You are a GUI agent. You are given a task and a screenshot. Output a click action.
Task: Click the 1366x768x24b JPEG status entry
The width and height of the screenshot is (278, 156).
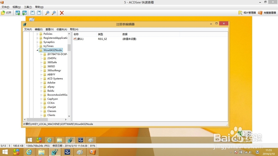click(38, 146)
